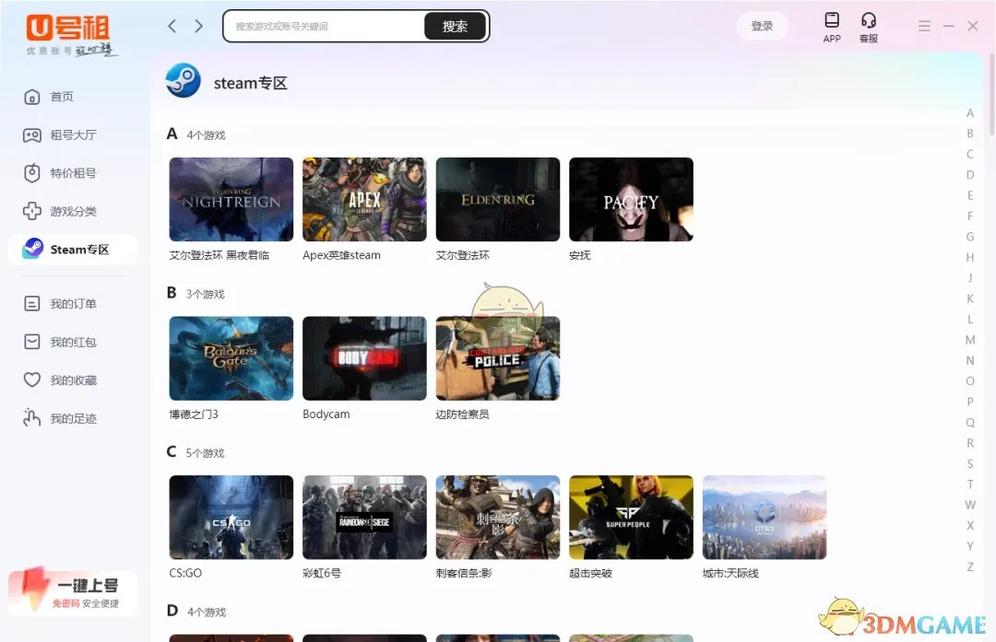
Task: Click the 登录 login button
Action: click(x=762, y=26)
